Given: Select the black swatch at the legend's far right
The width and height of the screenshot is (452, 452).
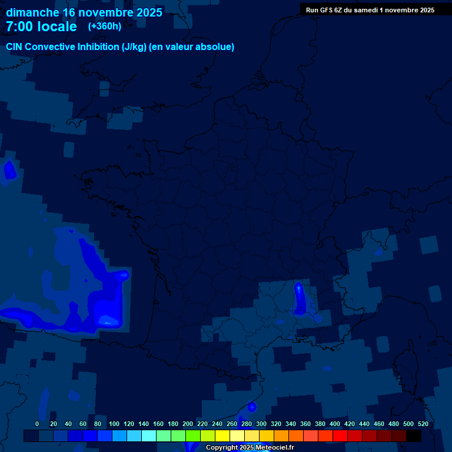Looking at the screenshot, I should coord(414,436).
